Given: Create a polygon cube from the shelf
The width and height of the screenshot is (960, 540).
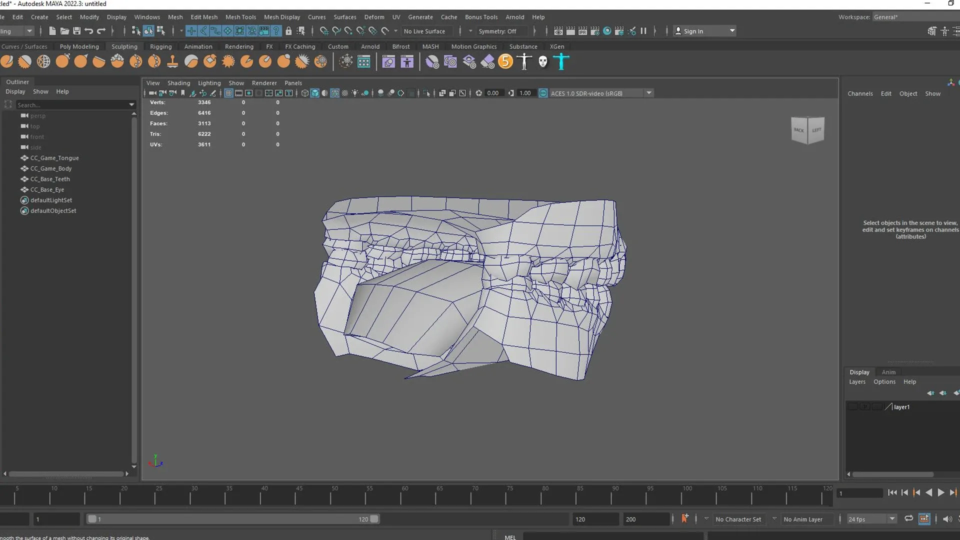Looking at the screenshot, I should click(24, 61).
